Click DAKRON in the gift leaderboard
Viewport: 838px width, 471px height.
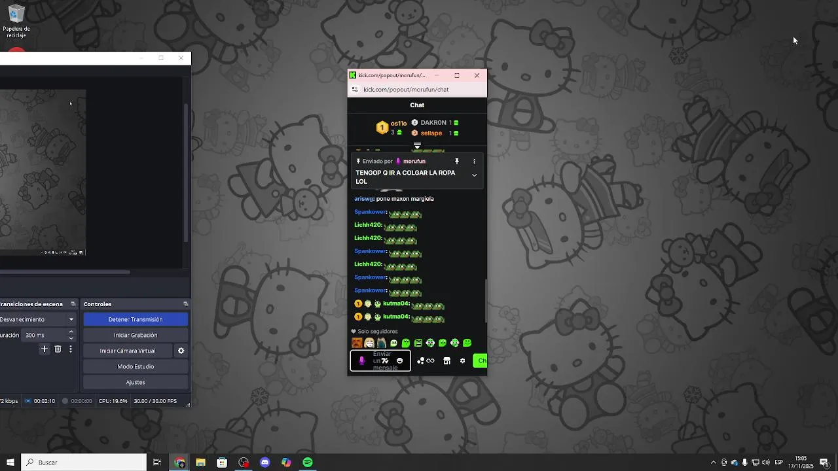click(x=433, y=122)
